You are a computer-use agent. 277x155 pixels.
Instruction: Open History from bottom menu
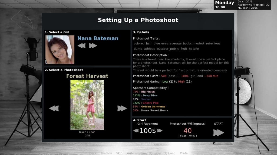click(x=106, y=153)
